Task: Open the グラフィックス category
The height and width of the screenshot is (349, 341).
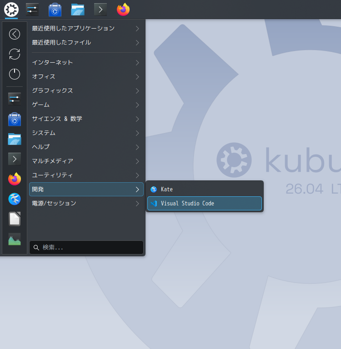Action: click(x=86, y=90)
